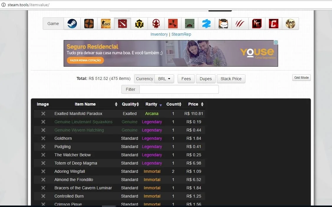332x207 pixels.
Task: Select the Don't Starve Together game icon
Action: coord(290,24)
